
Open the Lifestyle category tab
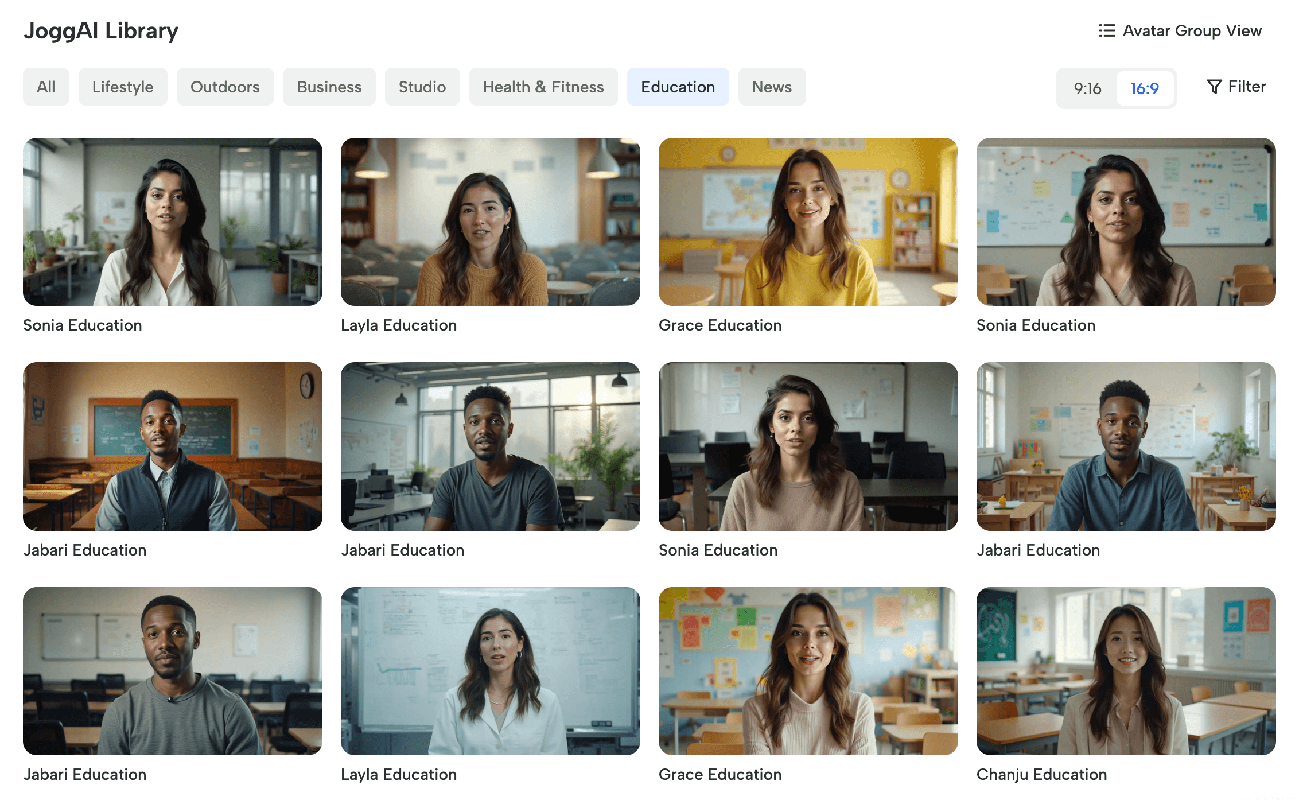[x=123, y=87]
